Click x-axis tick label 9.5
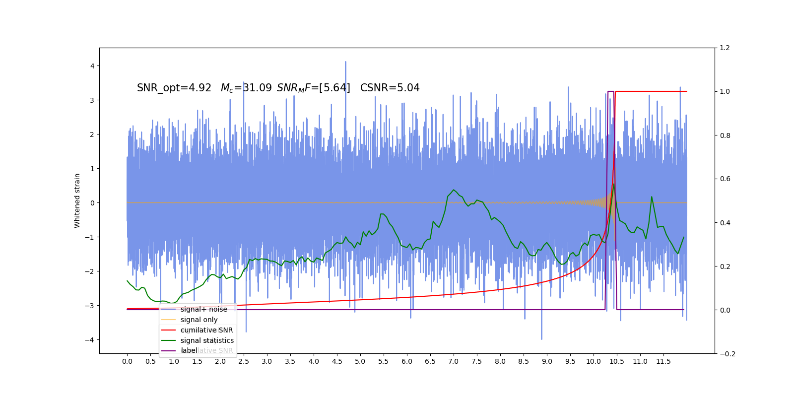Screen dimensions: 794x397 pos(570,361)
